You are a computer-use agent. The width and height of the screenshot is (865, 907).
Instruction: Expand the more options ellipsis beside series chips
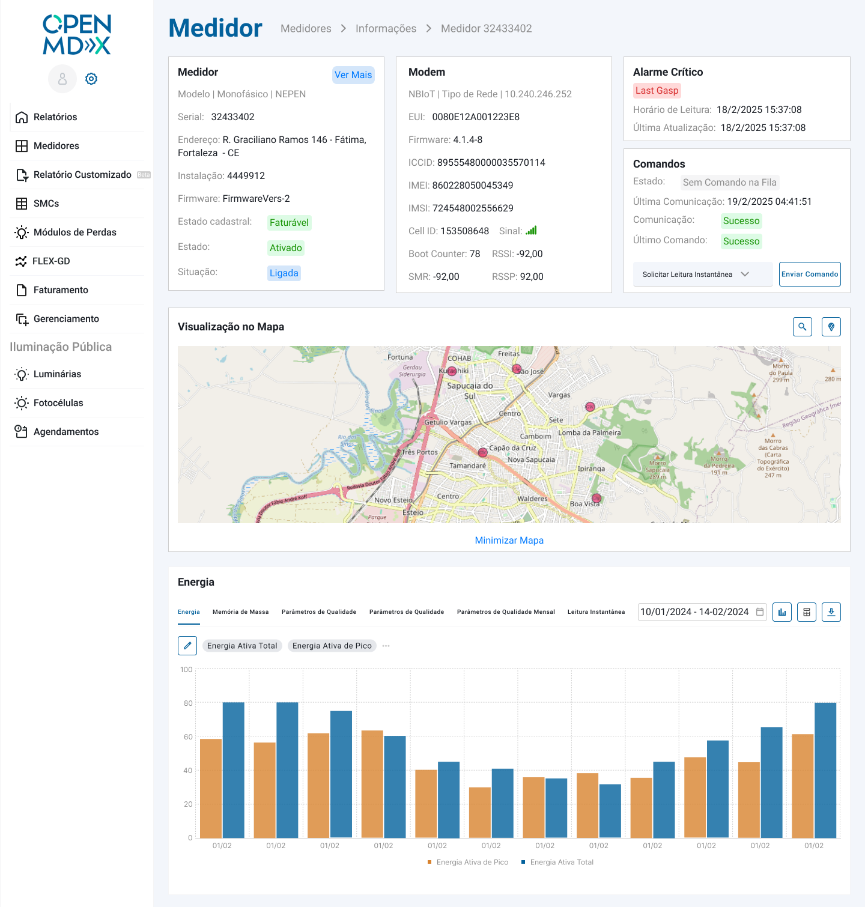[x=386, y=646]
